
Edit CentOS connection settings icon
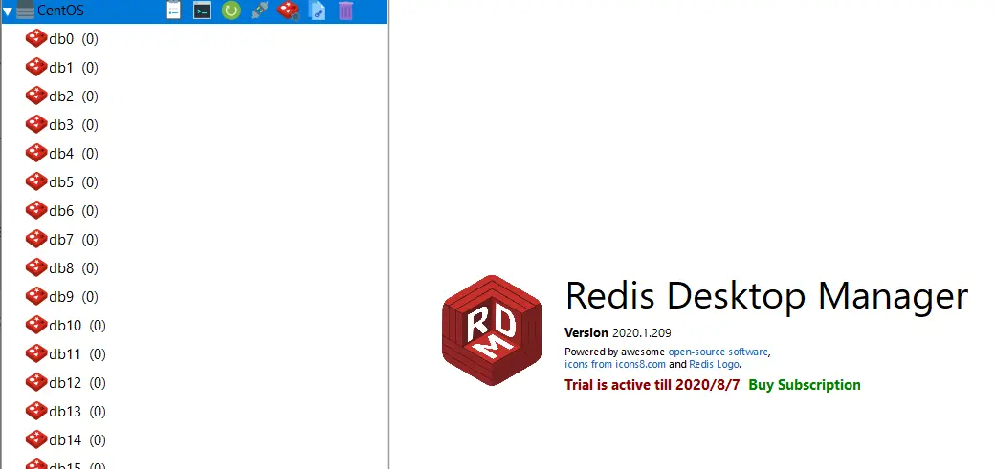point(289,11)
